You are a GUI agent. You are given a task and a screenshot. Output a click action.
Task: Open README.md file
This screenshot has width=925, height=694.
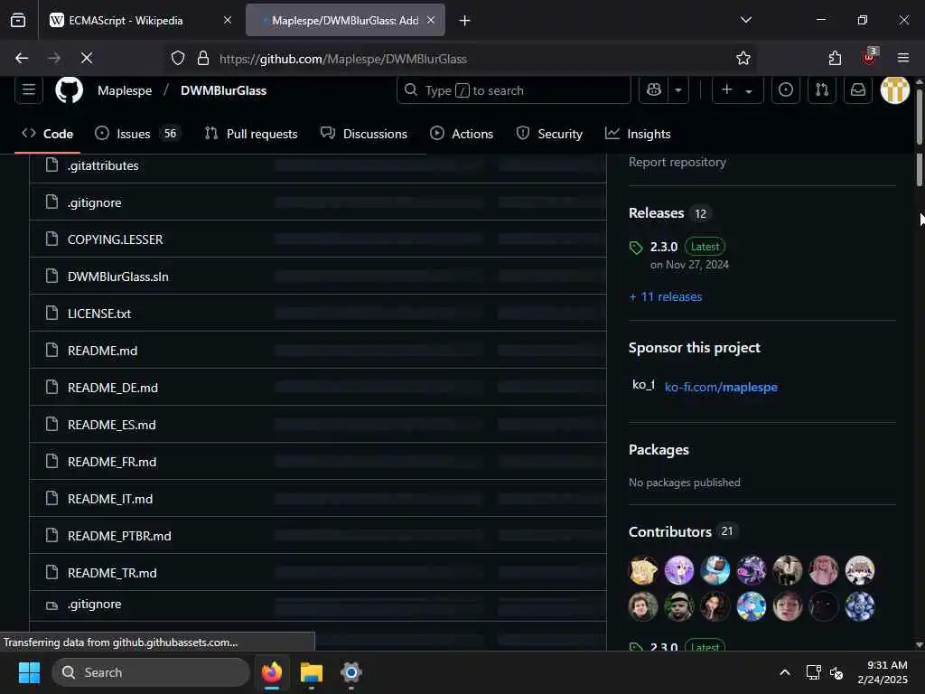(103, 352)
